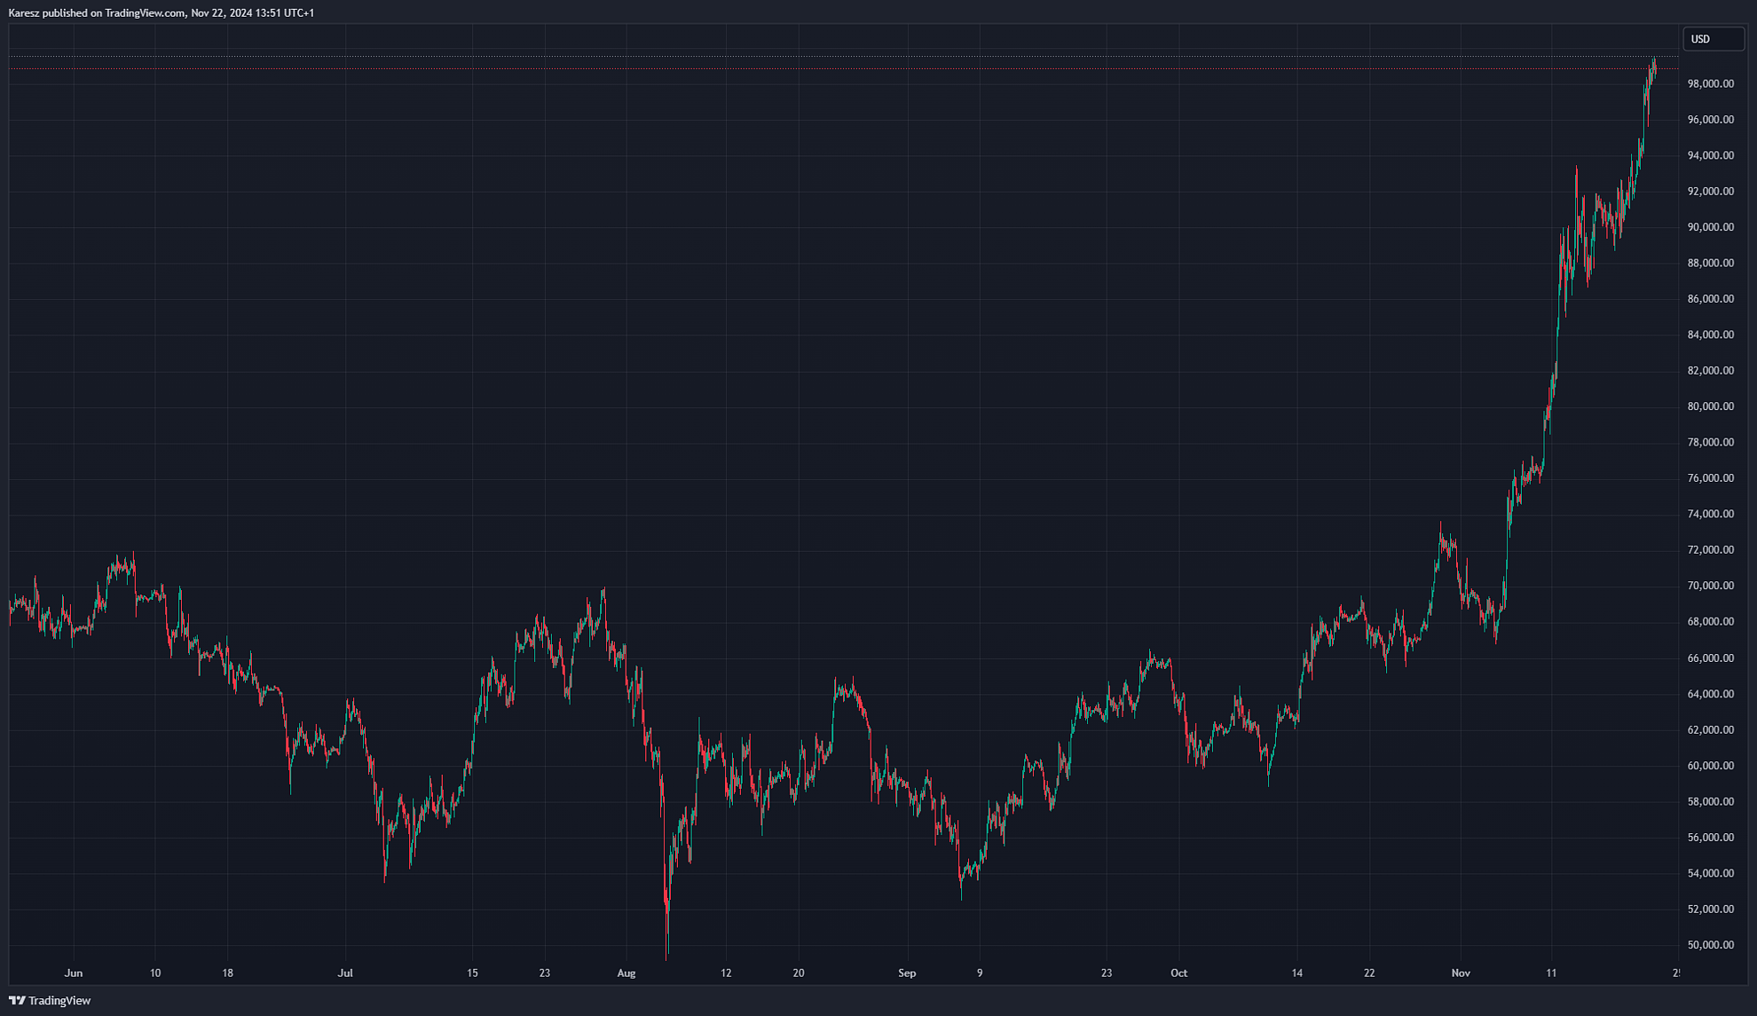
Task: Click the TradingView logo icon
Action: [x=17, y=1000]
